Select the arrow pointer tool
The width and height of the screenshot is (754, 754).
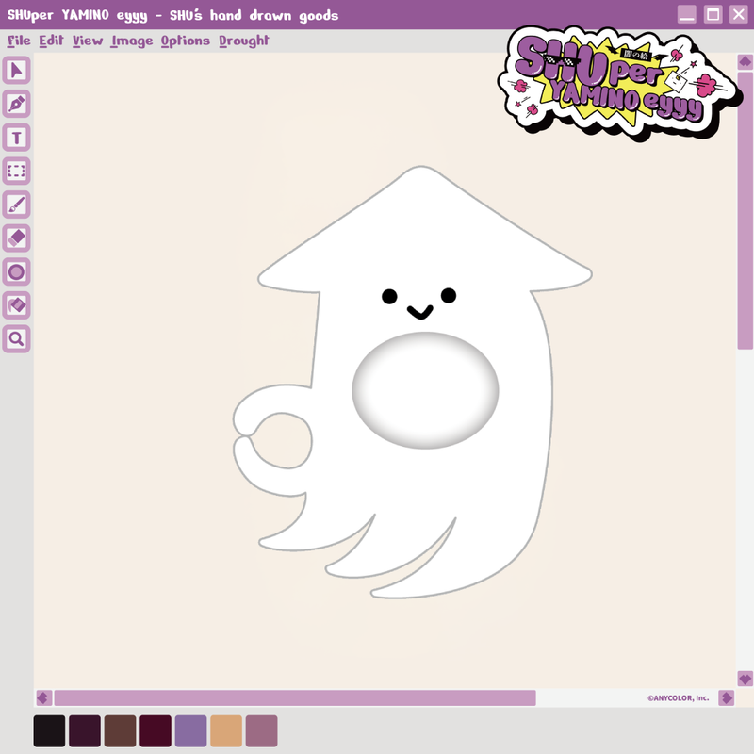pos(14,69)
